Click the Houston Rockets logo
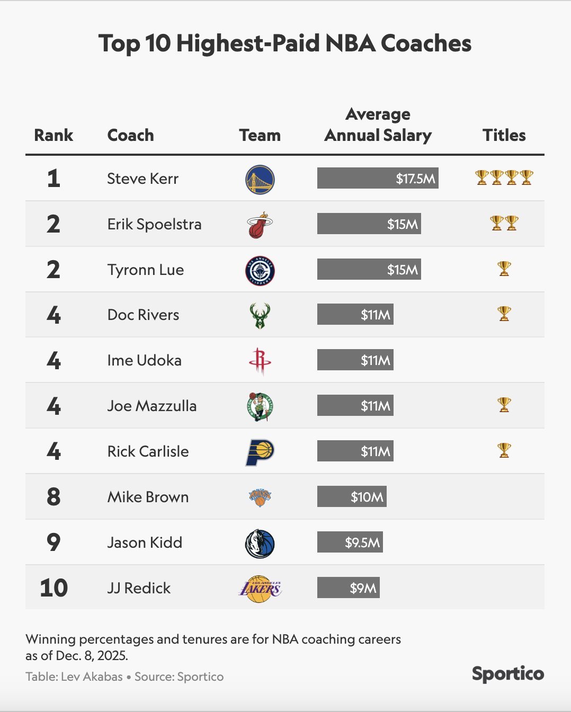This screenshot has height=712, width=571. click(x=260, y=361)
